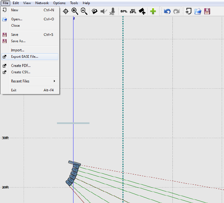Select the gray horizontal bar in canvas
The height and width of the screenshot is (203, 224).
click(x=73, y=123)
